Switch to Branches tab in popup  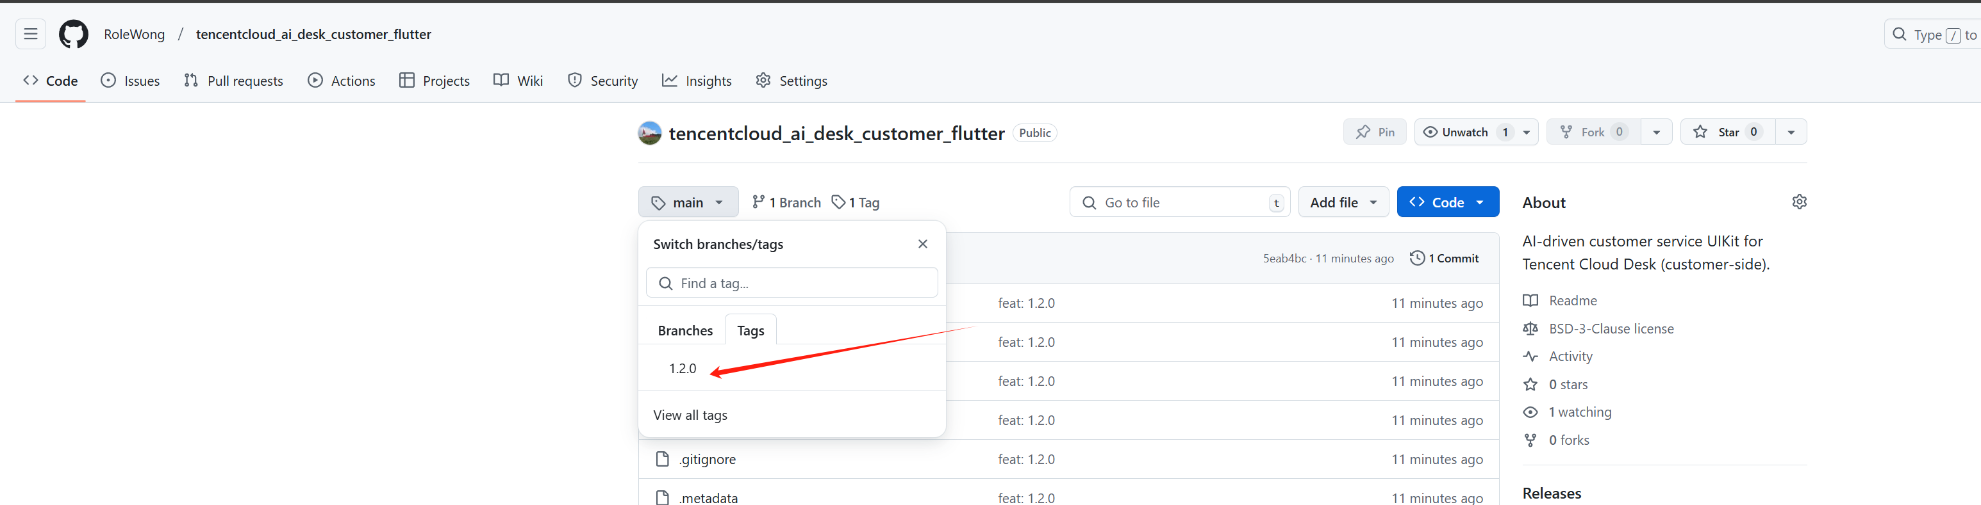pyautogui.click(x=685, y=330)
